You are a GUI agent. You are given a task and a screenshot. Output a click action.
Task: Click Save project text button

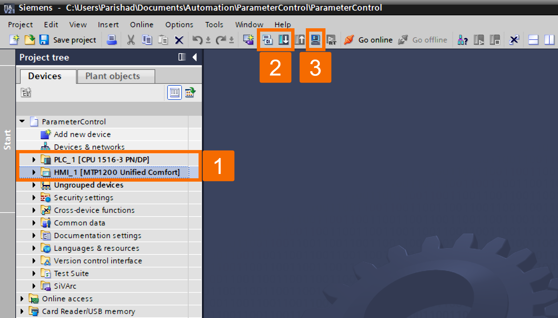(75, 40)
